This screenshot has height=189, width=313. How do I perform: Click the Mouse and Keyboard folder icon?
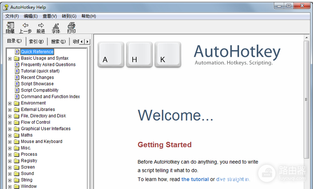pyautogui.click(x=16, y=142)
